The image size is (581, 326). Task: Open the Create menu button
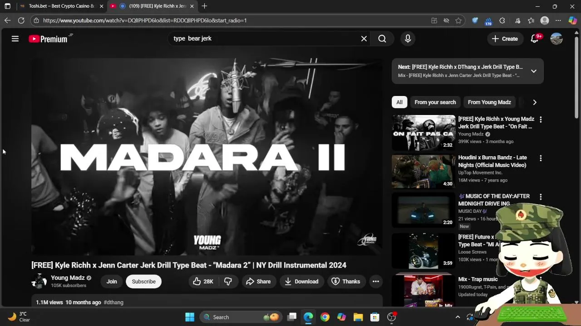pyautogui.click(x=504, y=39)
